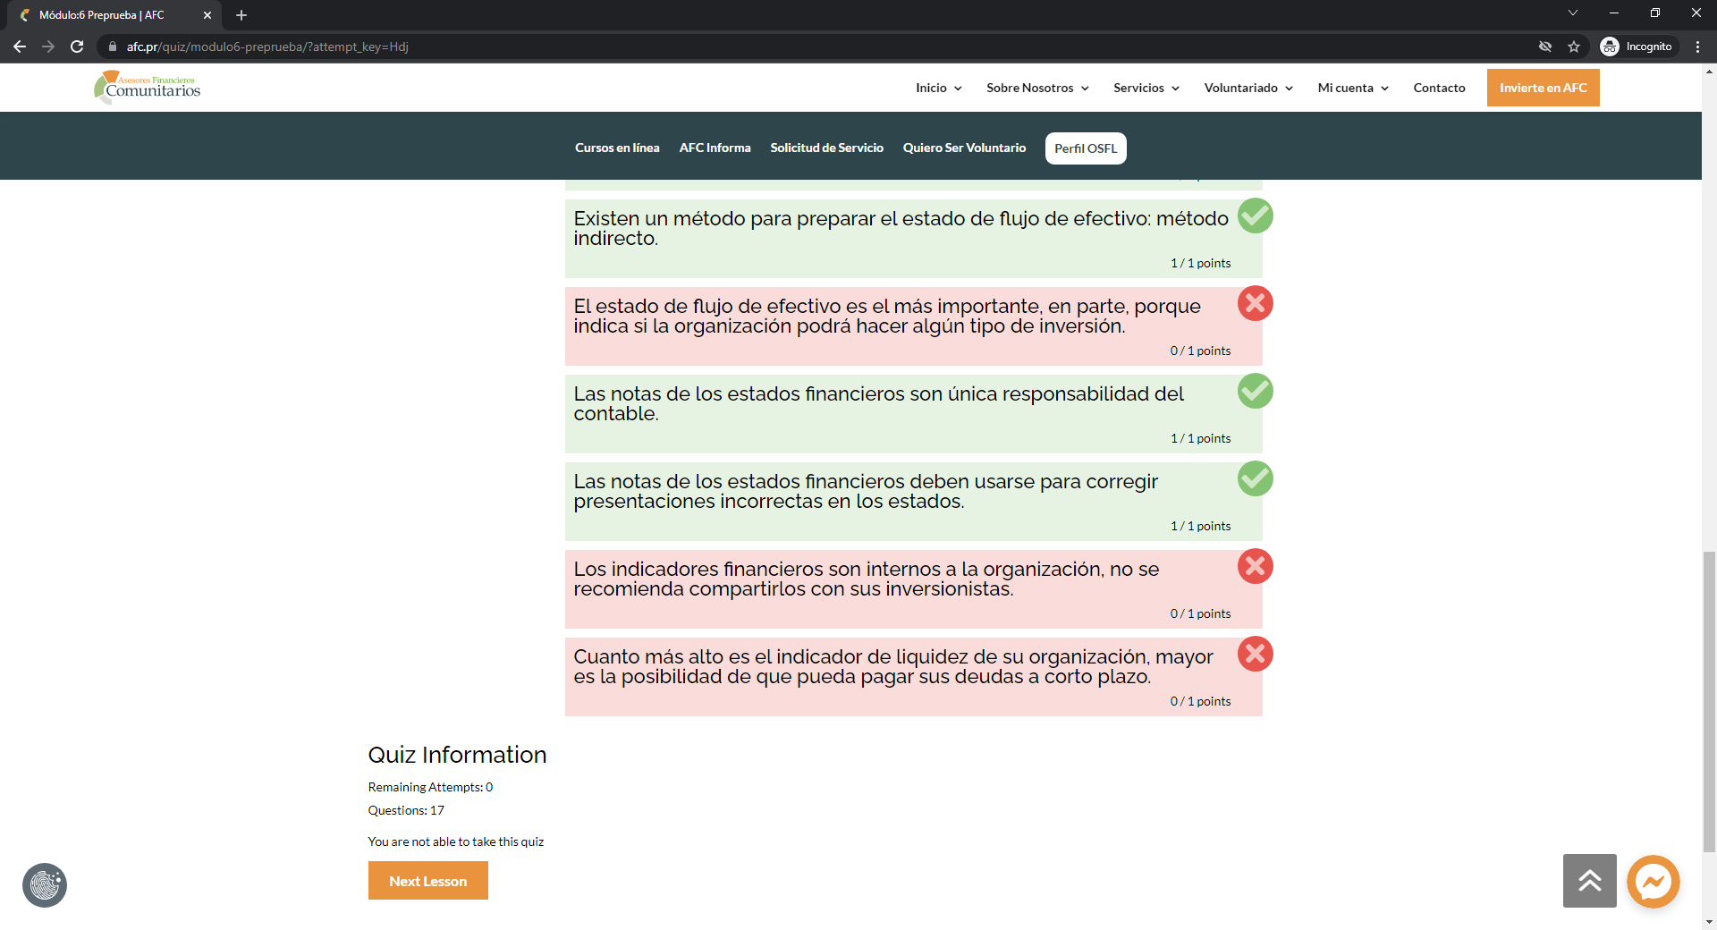Click the page's vertical scrollbar thumb
Screen dimensions: 1717x930
tap(1709, 702)
